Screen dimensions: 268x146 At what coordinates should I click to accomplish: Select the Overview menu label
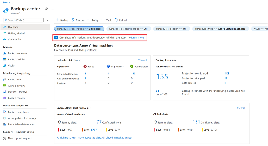[13, 27]
